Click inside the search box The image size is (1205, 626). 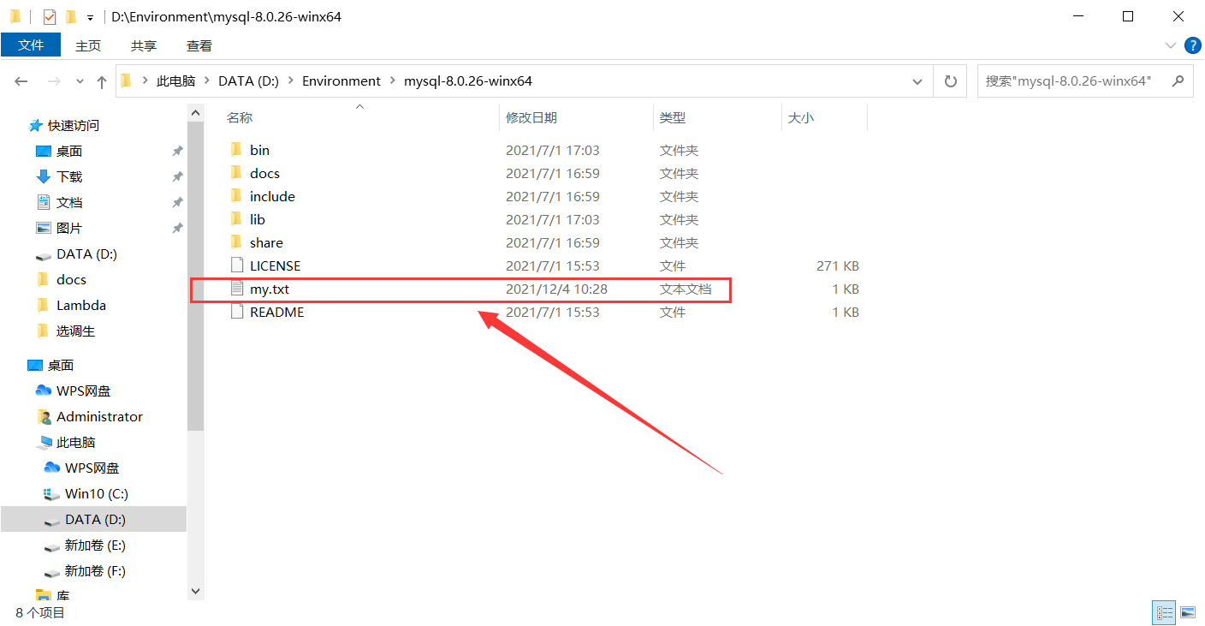tap(1070, 80)
